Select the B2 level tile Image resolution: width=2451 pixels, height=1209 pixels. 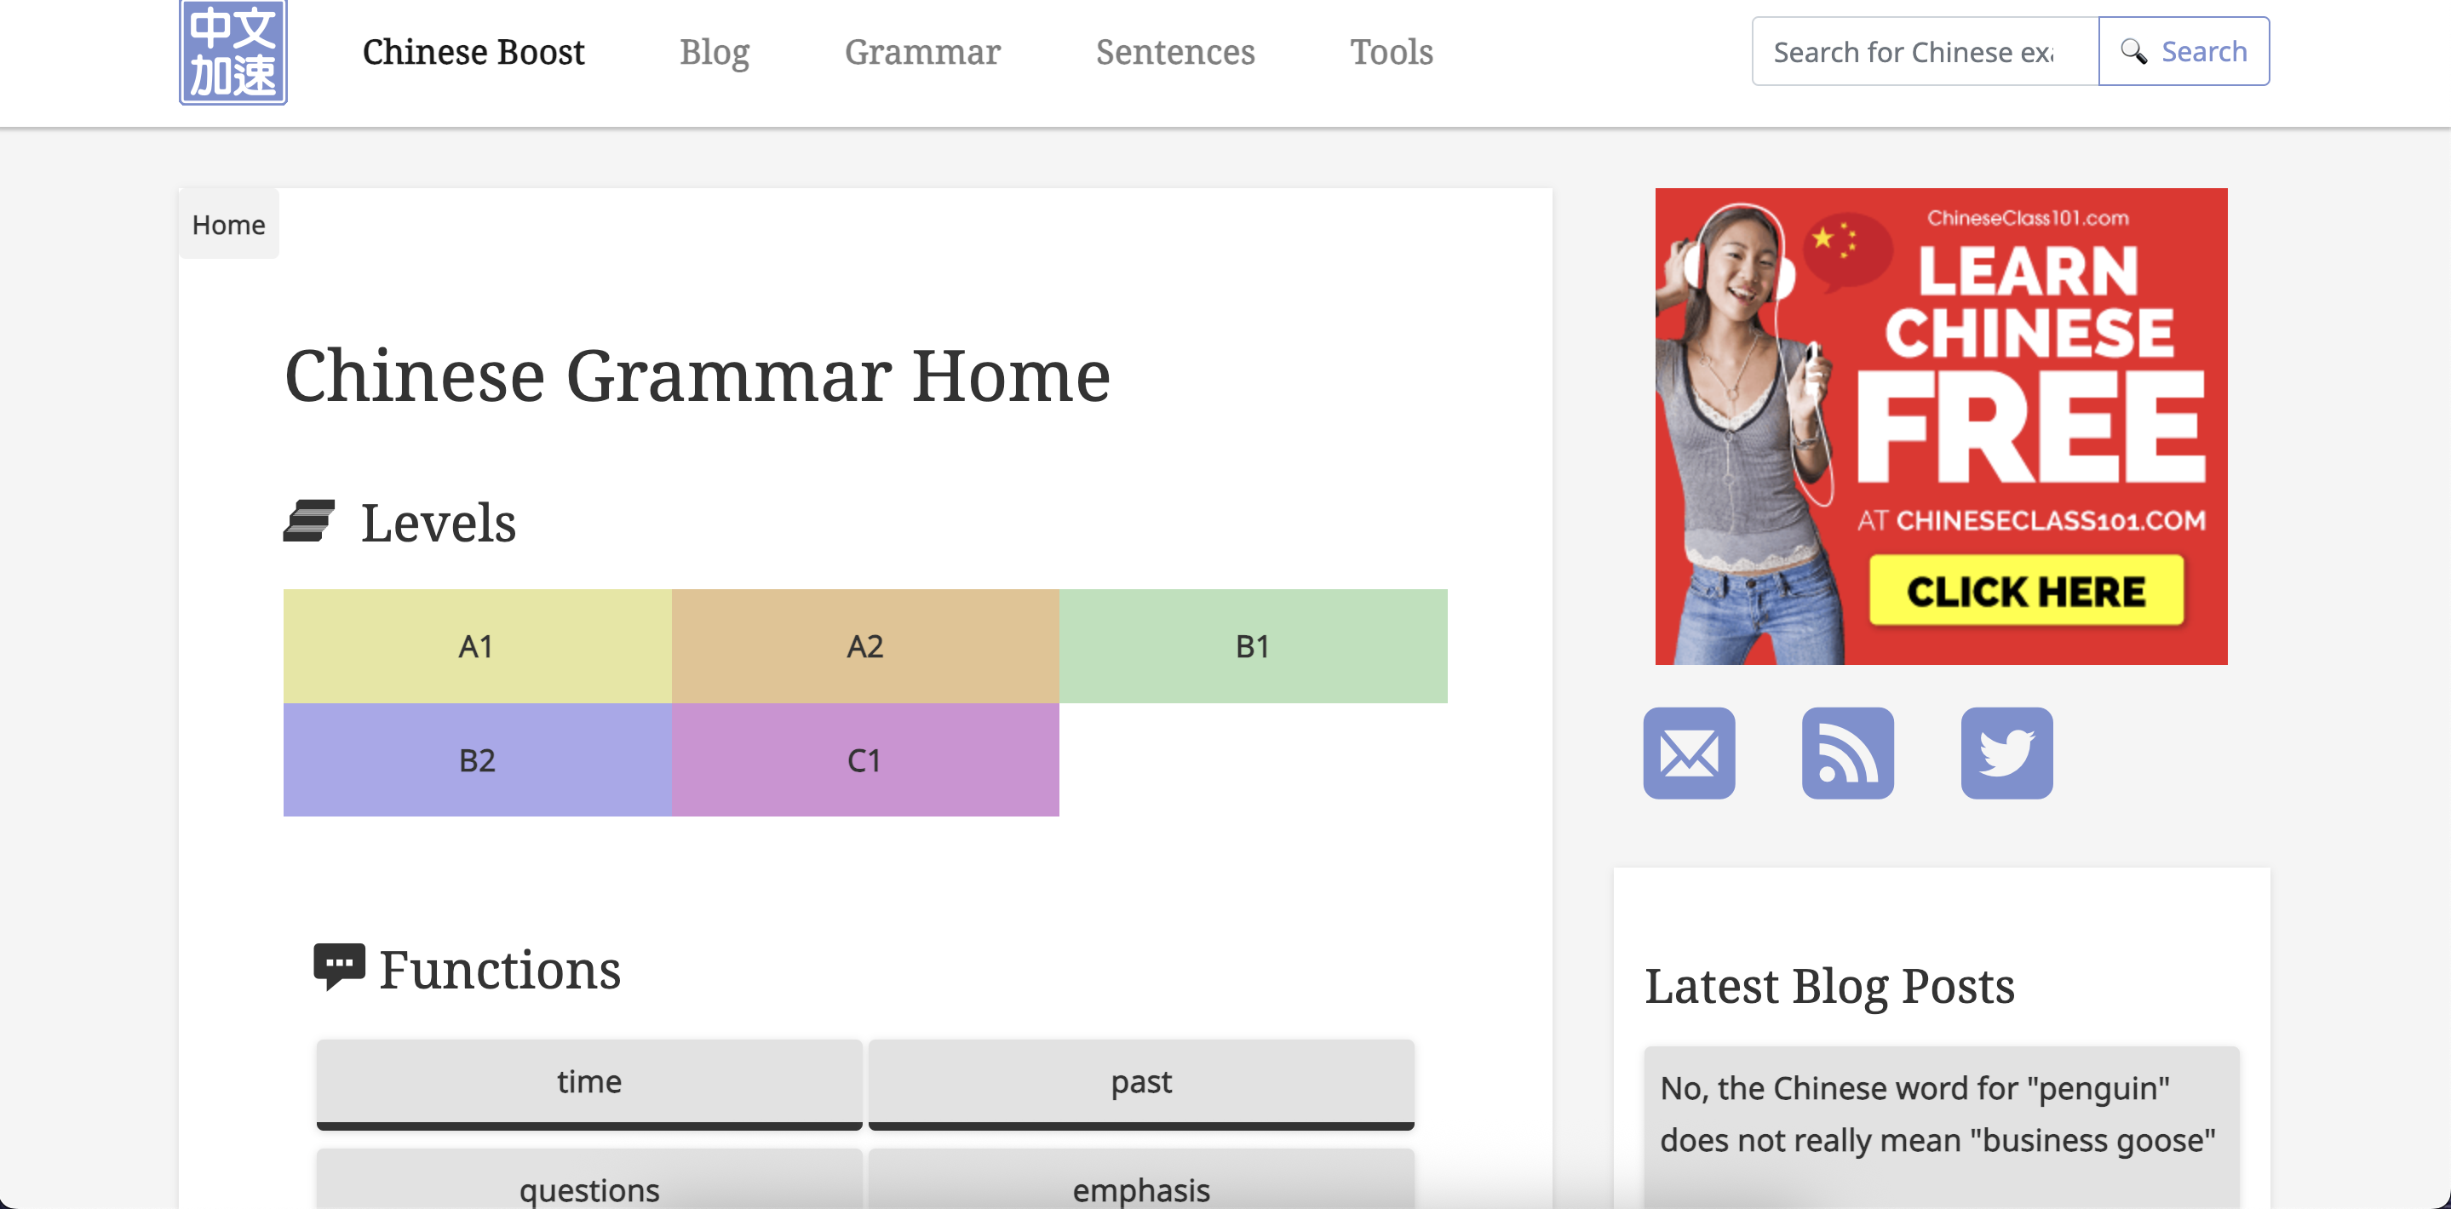477,759
